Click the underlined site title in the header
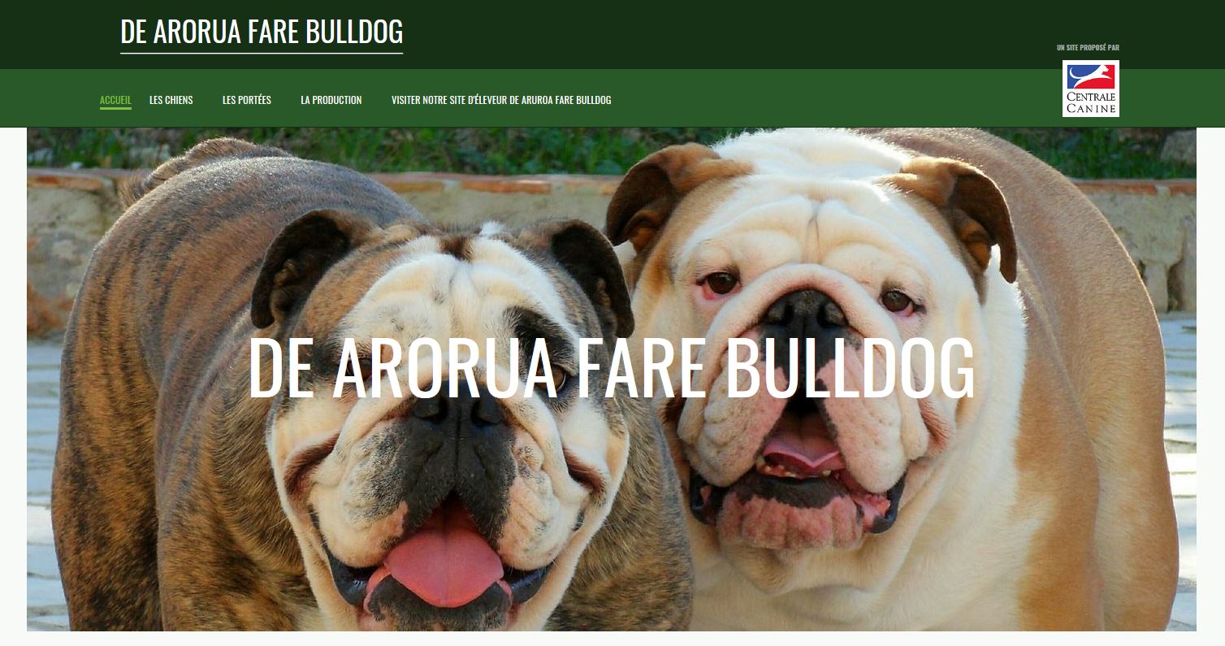Screen dimensions: 1225x646 tap(262, 33)
